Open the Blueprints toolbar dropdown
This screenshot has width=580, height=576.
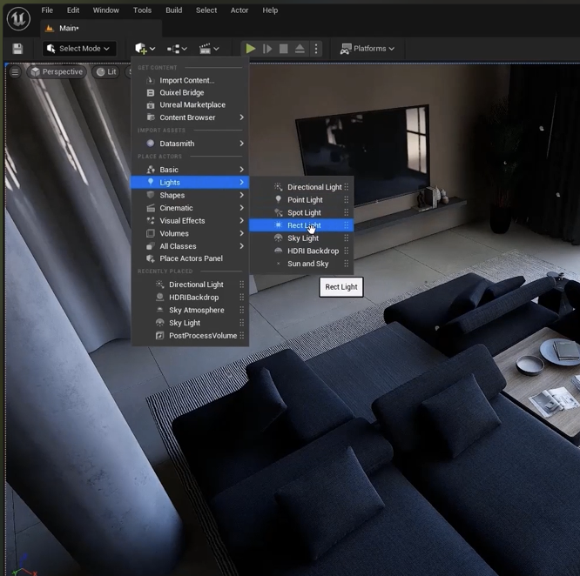tap(177, 49)
